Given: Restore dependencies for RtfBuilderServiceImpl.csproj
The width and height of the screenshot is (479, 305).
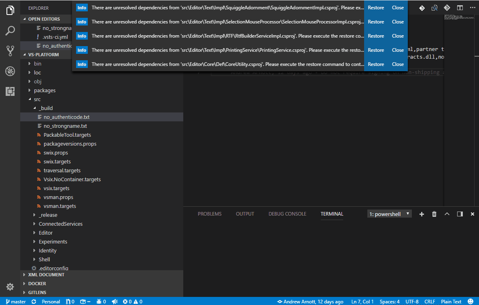Looking at the screenshot, I should pos(376,36).
